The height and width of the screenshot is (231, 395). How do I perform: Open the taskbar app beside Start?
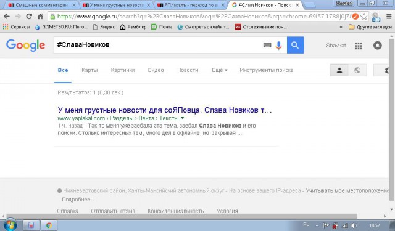[31, 225]
